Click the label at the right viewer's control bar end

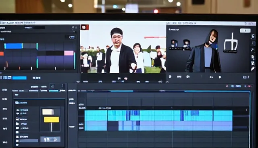click(x=246, y=77)
